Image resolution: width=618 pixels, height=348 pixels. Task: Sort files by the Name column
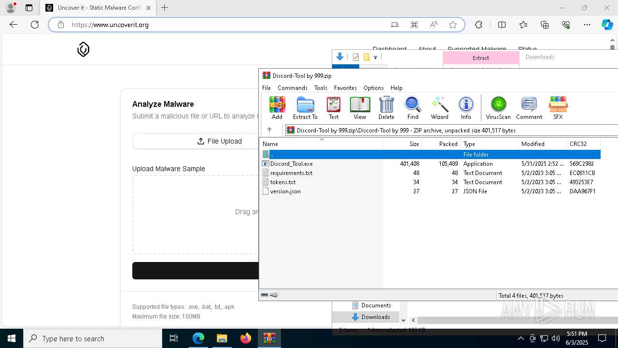click(322, 144)
